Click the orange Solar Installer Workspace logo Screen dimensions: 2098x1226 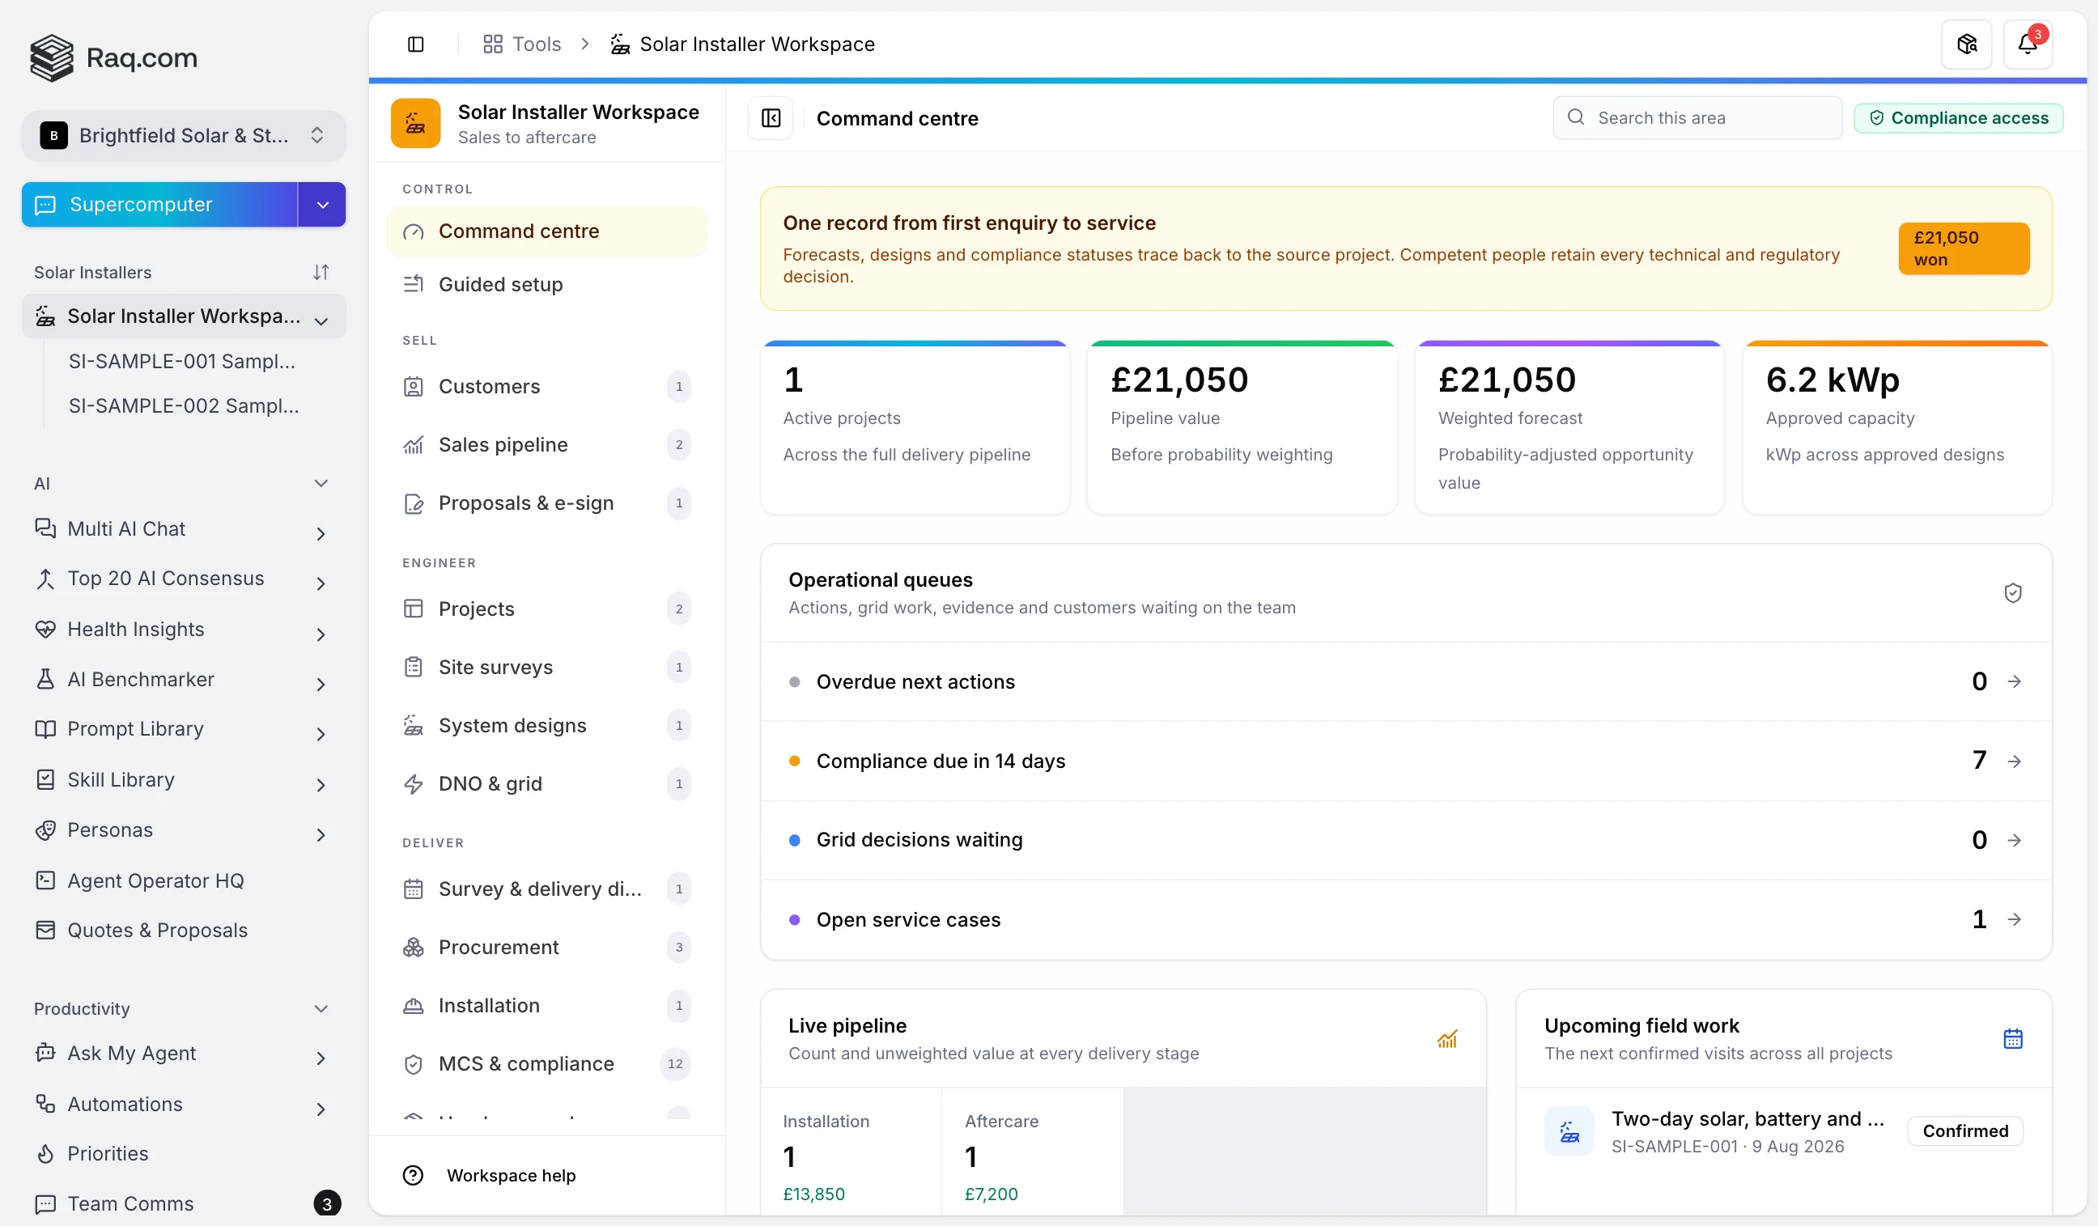click(415, 123)
